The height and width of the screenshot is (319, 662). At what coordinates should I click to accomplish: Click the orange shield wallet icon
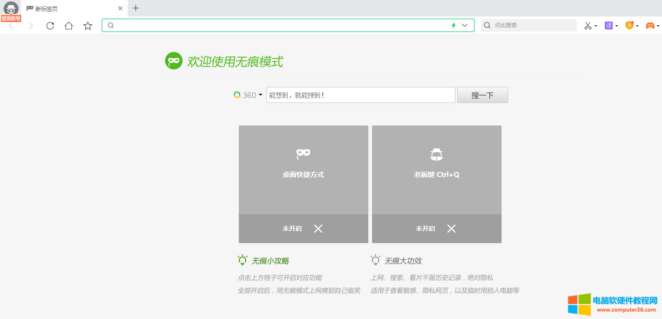coord(629,26)
